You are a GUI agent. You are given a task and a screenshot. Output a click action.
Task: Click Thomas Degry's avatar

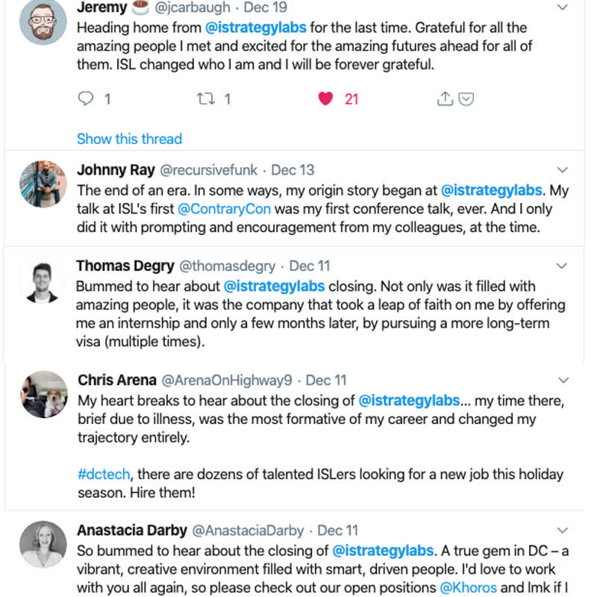point(43,281)
